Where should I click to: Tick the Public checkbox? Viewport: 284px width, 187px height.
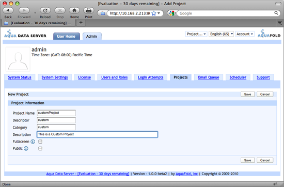click(x=40, y=149)
